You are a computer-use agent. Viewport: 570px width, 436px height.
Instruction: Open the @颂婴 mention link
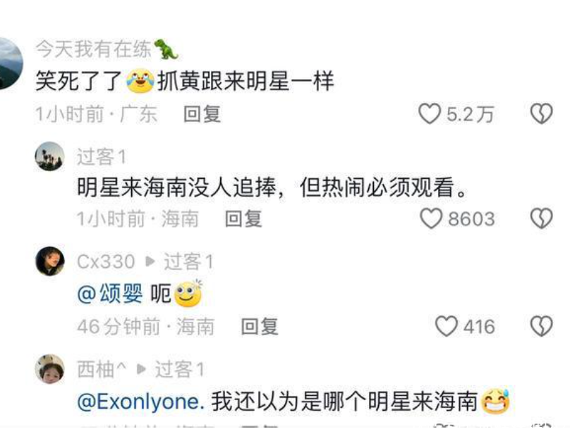(x=110, y=293)
